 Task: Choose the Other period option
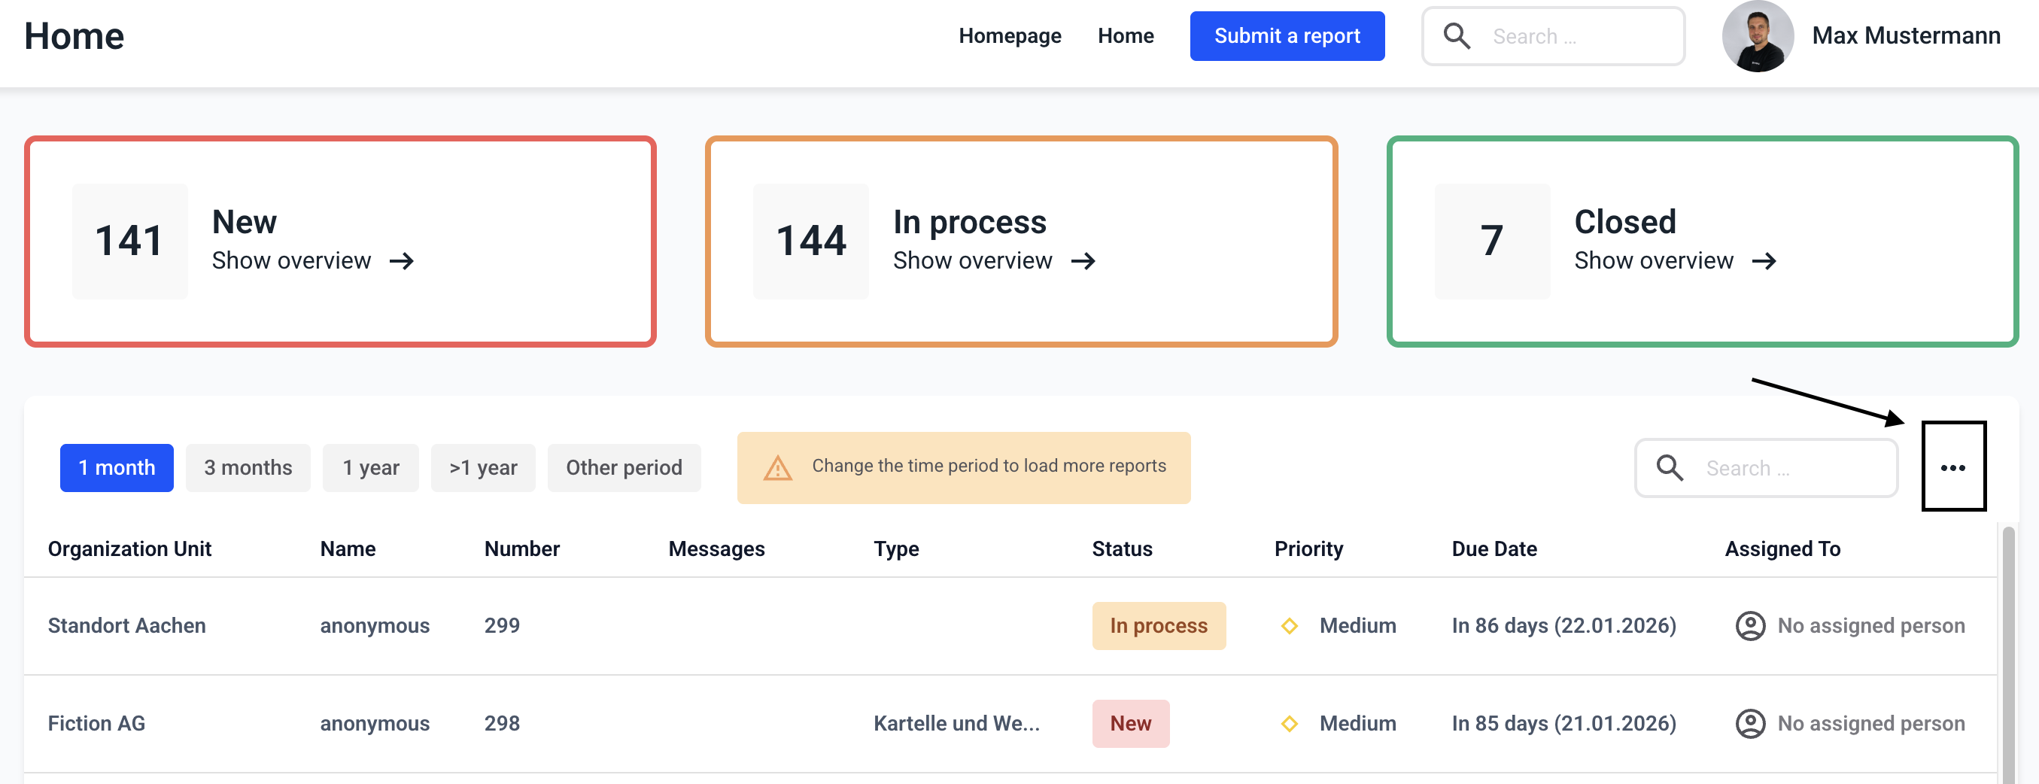pyautogui.click(x=624, y=468)
